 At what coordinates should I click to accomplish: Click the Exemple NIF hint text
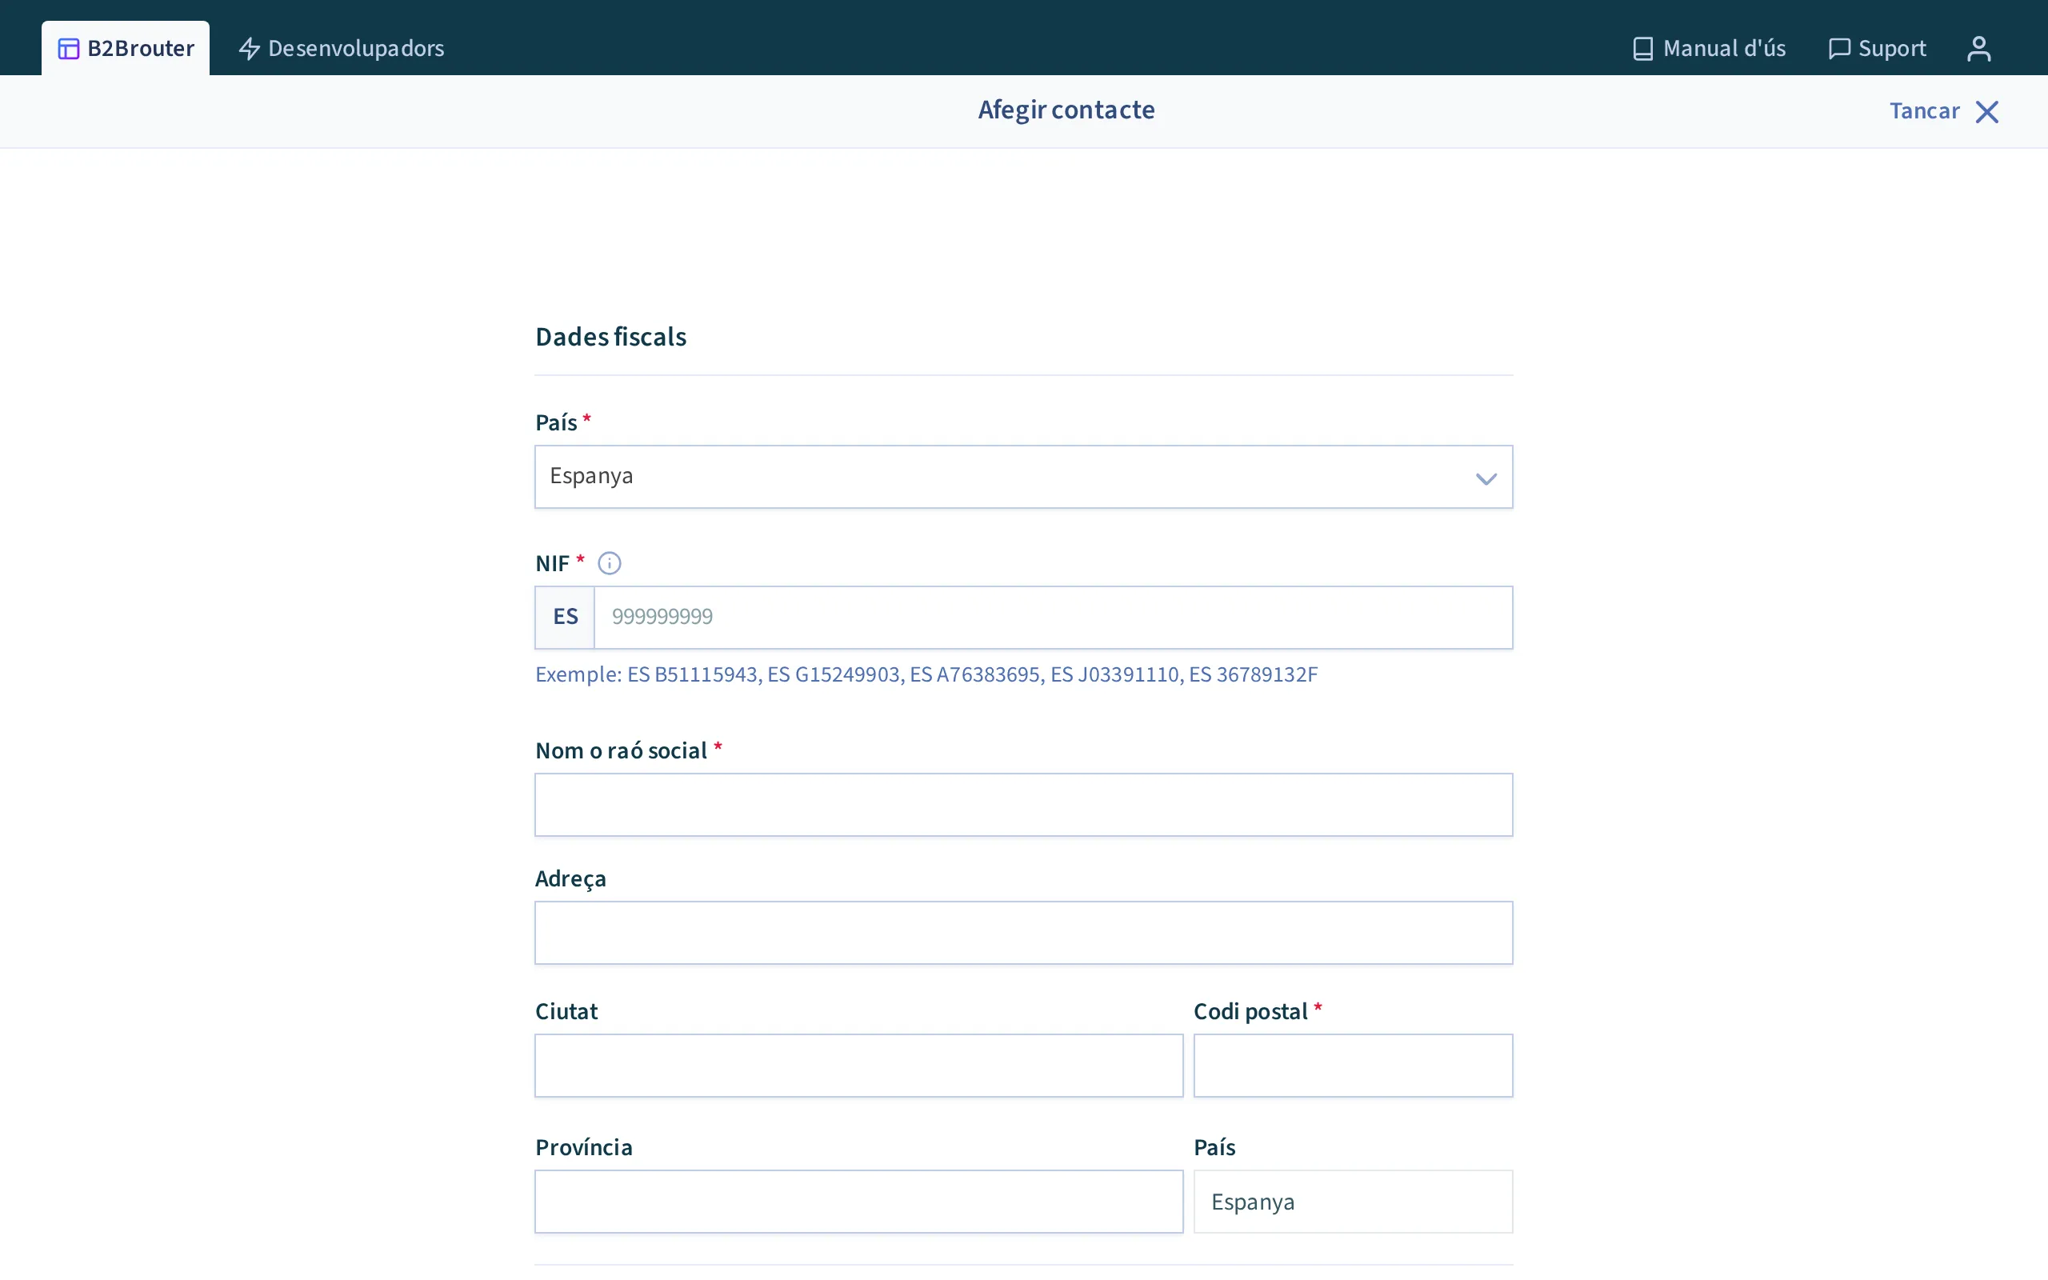tap(926, 674)
